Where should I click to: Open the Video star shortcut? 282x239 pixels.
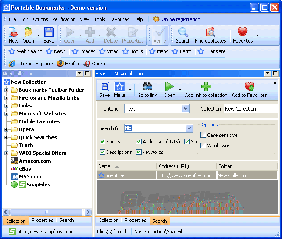point(109,51)
